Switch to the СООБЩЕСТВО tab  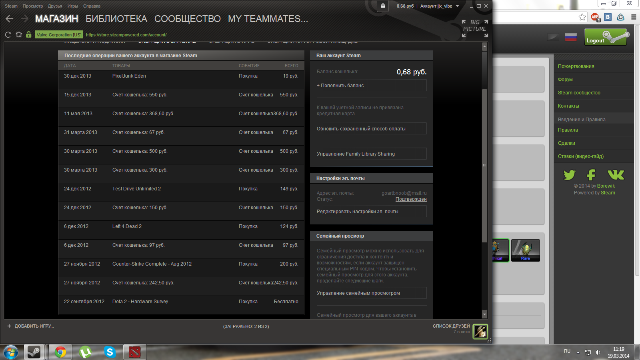[x=188, y=19]
